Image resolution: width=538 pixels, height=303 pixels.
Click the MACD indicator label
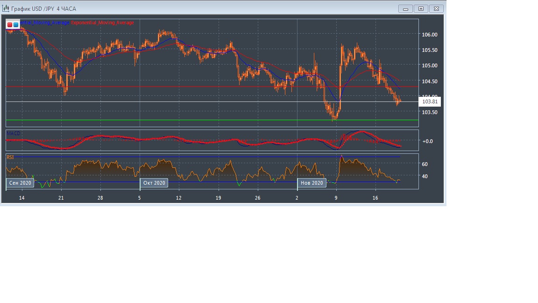point(13,133)
